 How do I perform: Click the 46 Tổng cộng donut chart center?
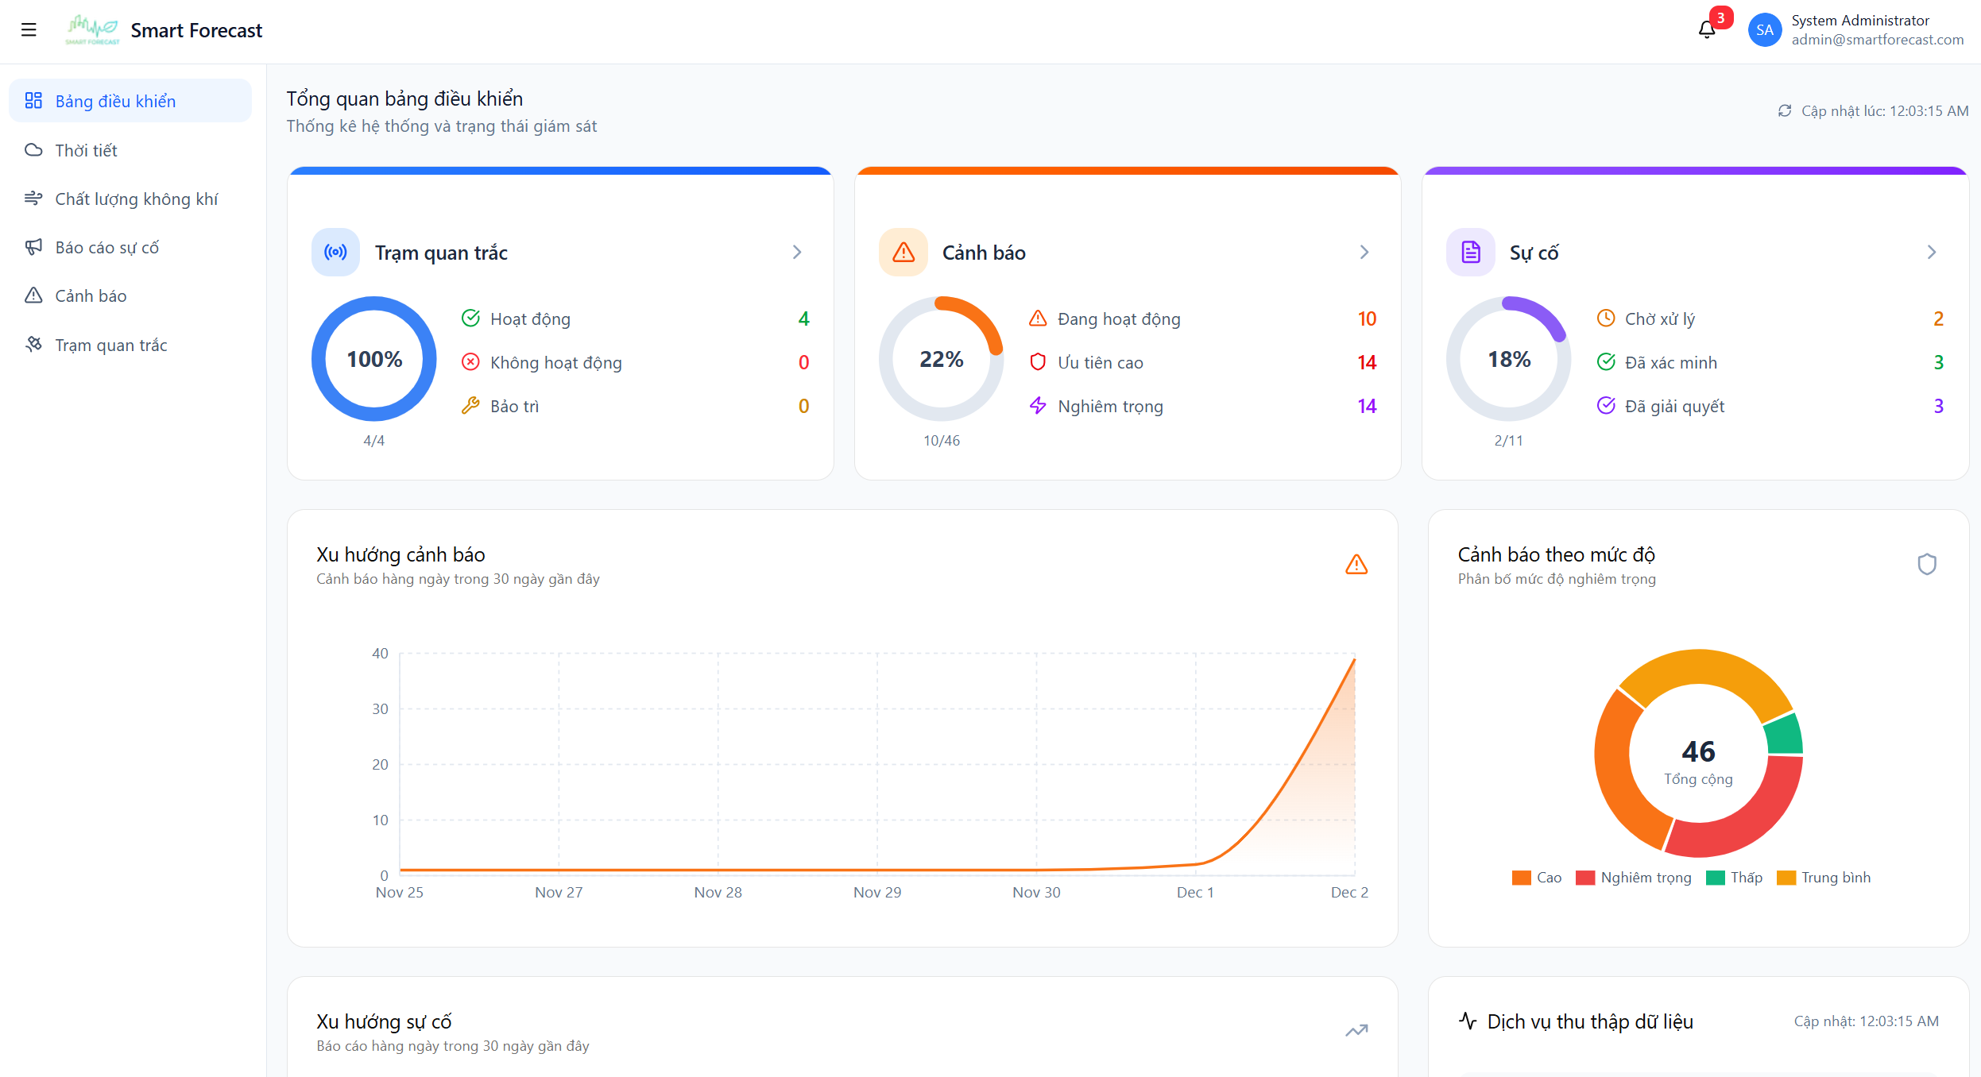tap(1699, 755)
